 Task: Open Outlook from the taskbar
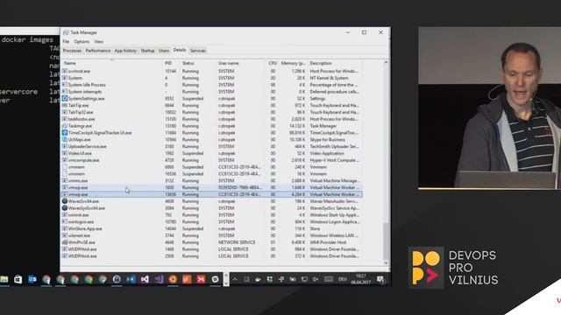[32, 279]
